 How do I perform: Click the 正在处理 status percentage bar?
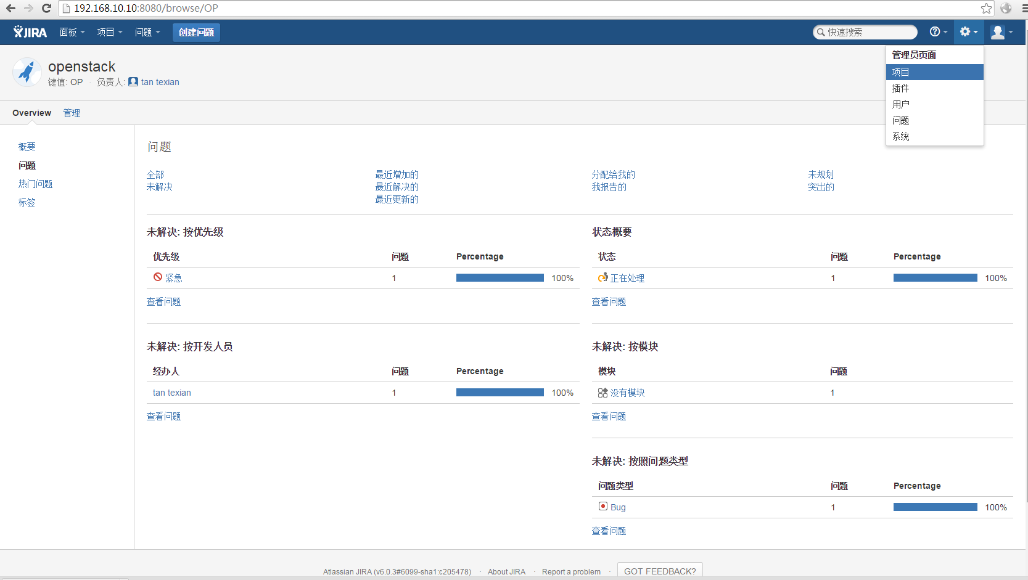point(935,278)
